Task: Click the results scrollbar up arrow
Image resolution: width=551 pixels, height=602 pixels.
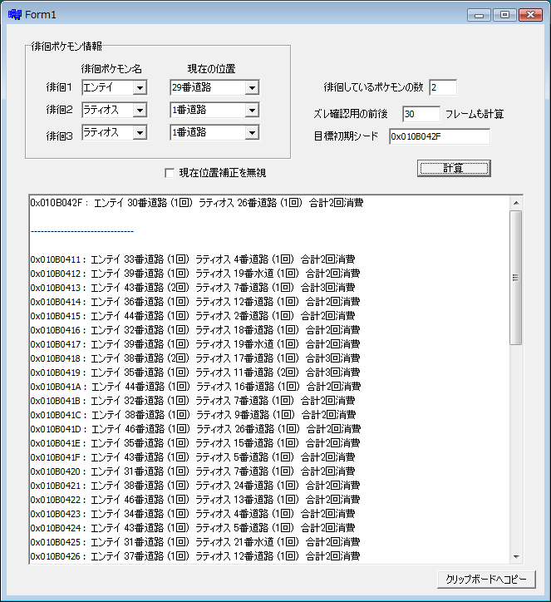Action: click(516, 203)
